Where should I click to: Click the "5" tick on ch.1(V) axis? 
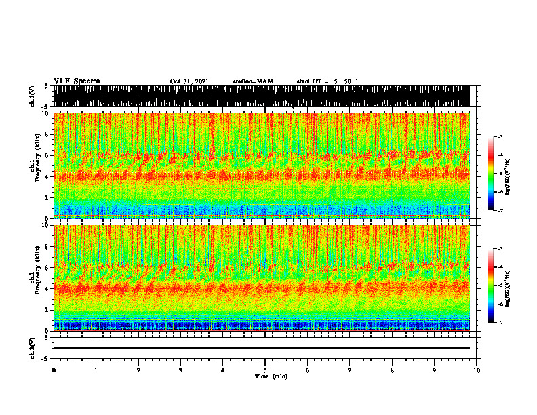point(47,87)
